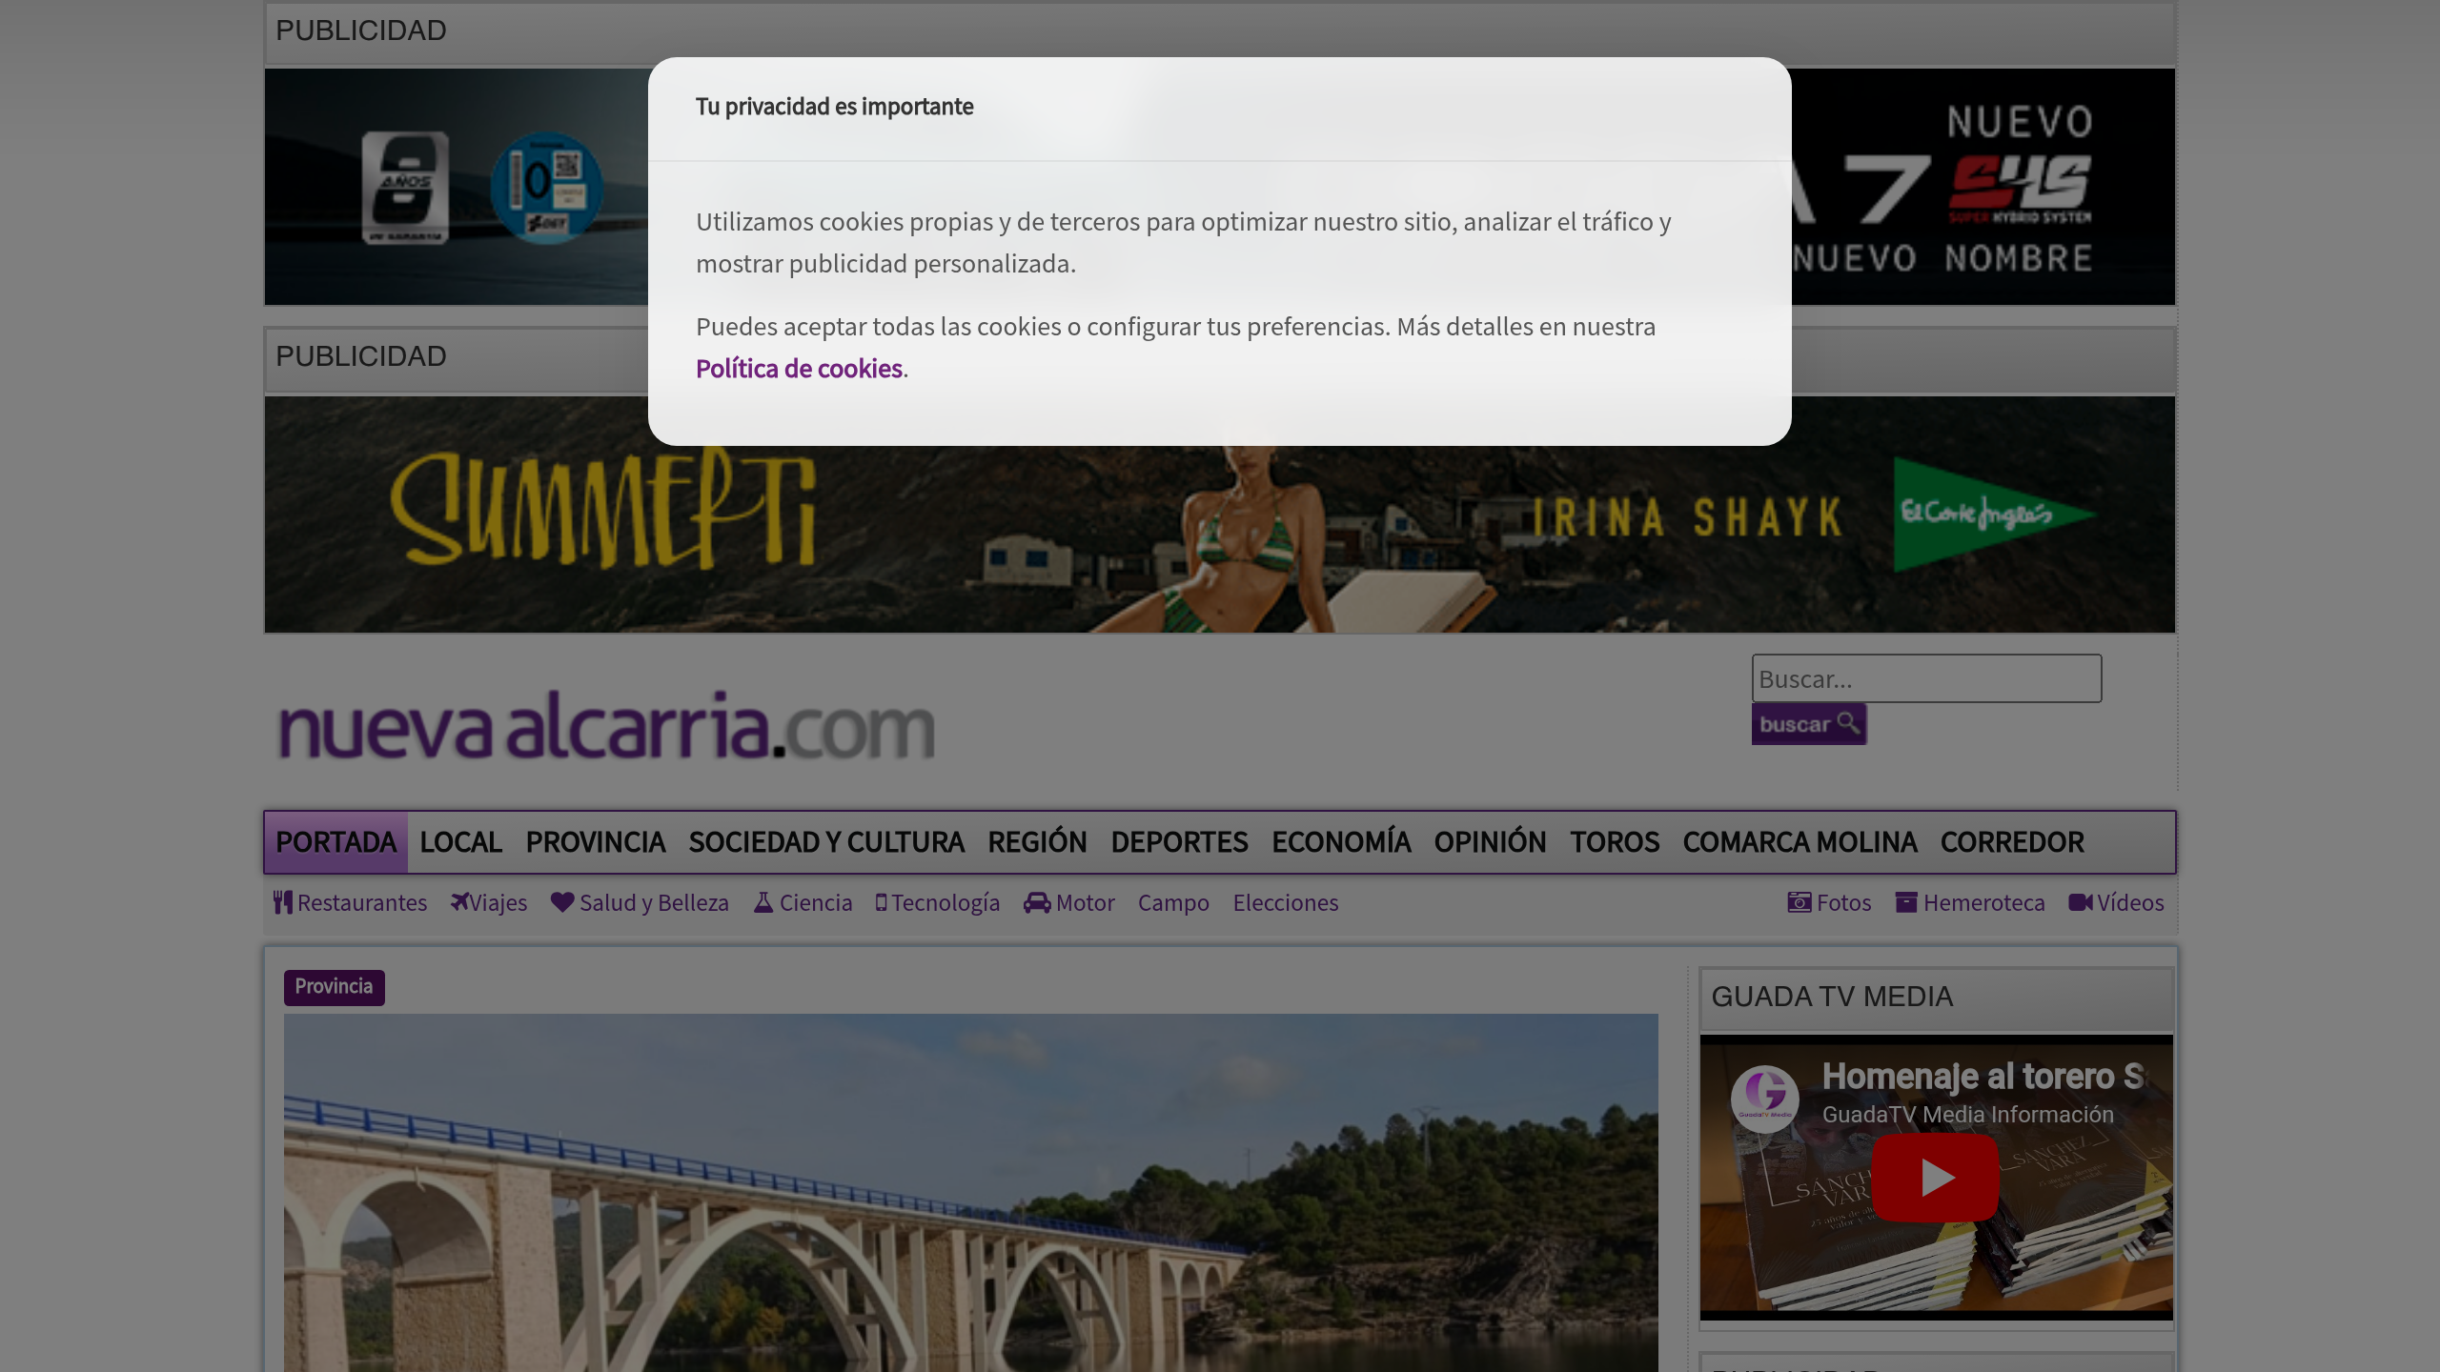Screen dimensions: 2440x1372
Task: Open the COMARCA MOLINA section
Action: pos(1799,842)
